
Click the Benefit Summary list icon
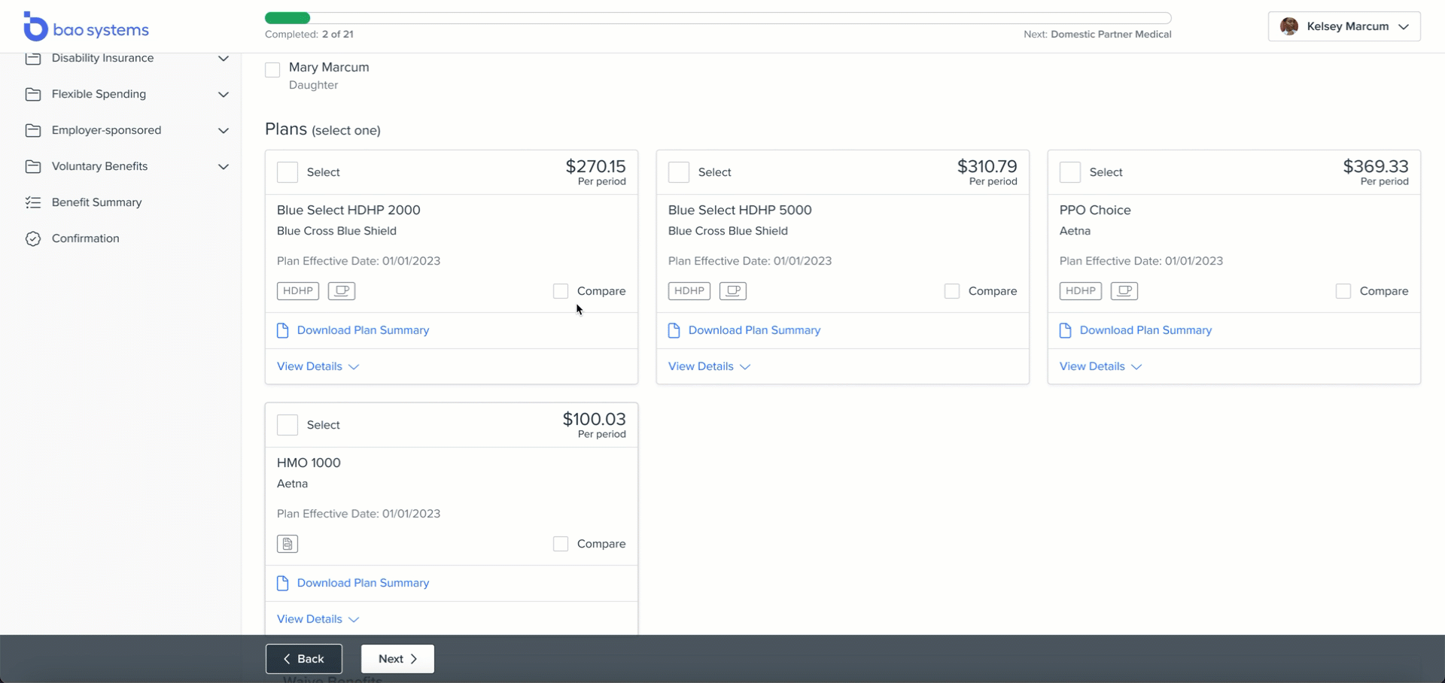(x=33, y=202)
